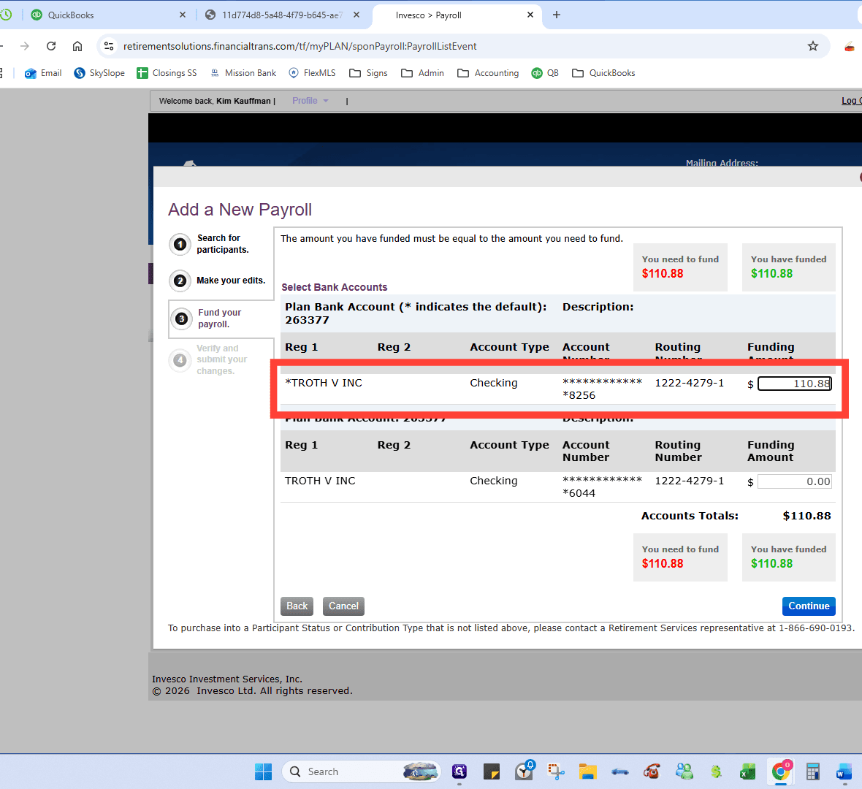This screenshot has height=789, width=862.
Task: Open Chrome from the taskbar
Action: [x=781, y=771]
